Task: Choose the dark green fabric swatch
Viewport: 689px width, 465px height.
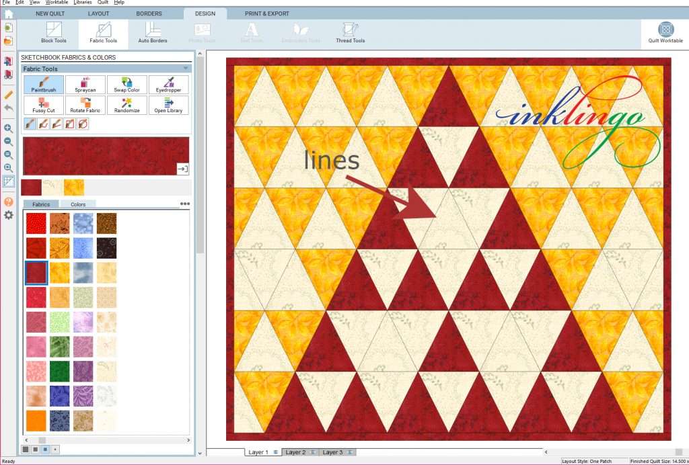Action: pyautogui.click(x=59, y=371)
